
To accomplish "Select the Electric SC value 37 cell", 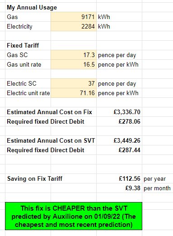I will [74, 83].
